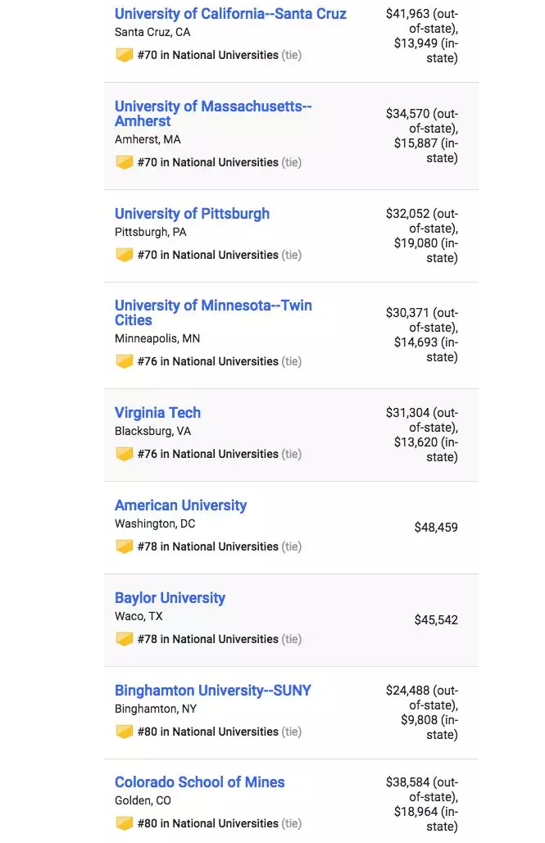Click ranking badge icon for University of Pittsburgh

tap(124, 255)
